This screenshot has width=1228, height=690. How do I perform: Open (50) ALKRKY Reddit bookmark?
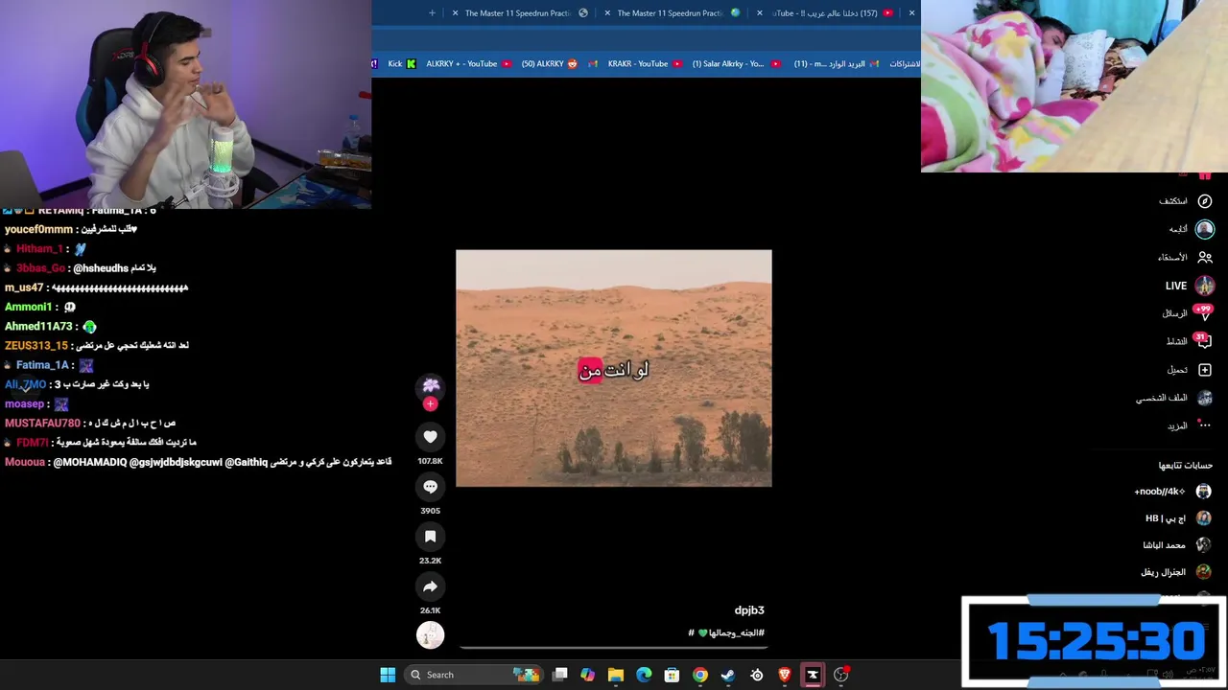click(x=550, y=64)
